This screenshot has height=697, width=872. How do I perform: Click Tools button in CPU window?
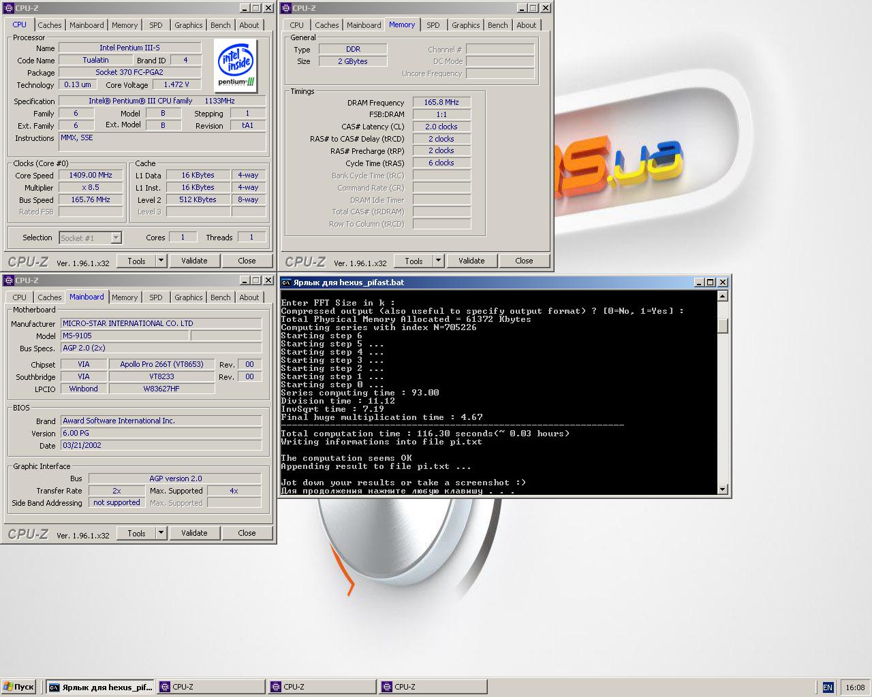136,261
